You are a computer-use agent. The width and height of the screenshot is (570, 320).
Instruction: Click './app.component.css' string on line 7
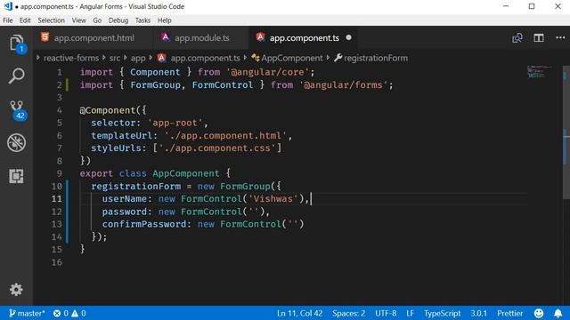click(x=217, y=148)
